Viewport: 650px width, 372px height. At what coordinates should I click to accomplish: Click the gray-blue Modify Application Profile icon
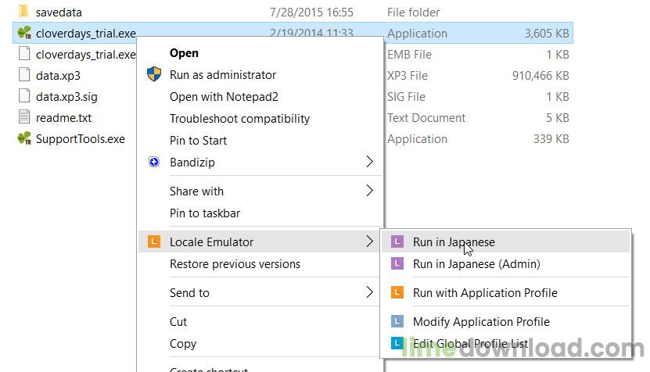pos(397,322)
